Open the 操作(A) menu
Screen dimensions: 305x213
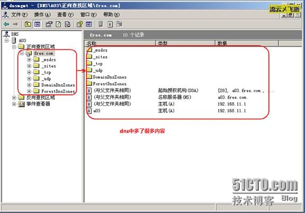tap(42, 15)
